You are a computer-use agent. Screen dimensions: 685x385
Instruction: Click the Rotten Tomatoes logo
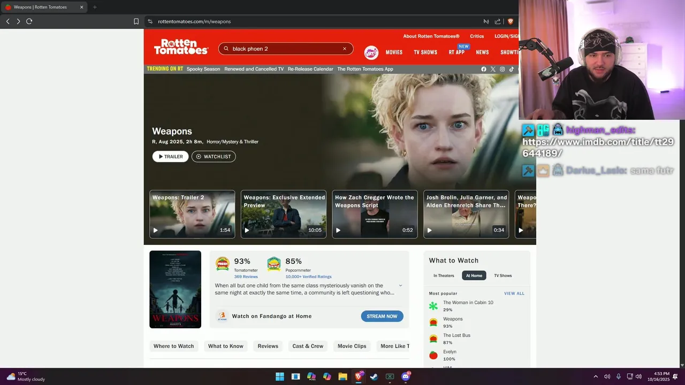tap(181, 47)
